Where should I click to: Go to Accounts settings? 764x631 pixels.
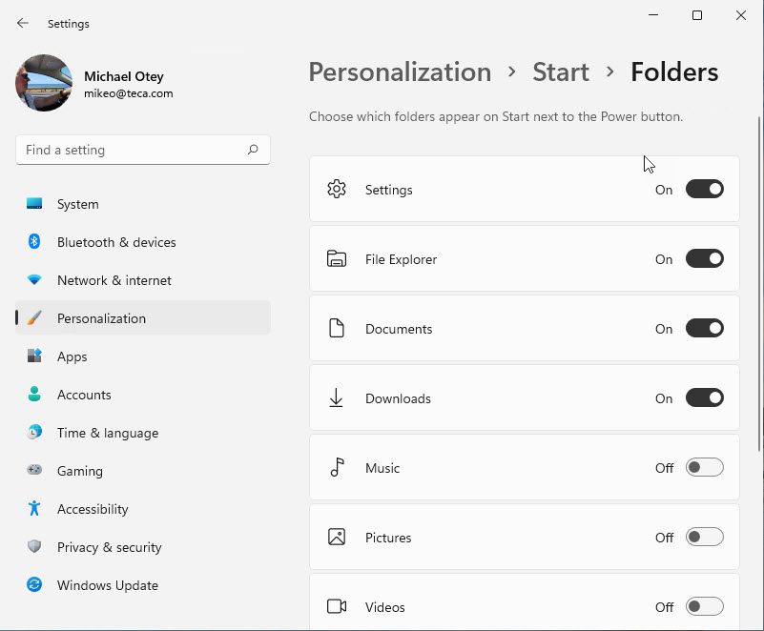pos(143,394)
